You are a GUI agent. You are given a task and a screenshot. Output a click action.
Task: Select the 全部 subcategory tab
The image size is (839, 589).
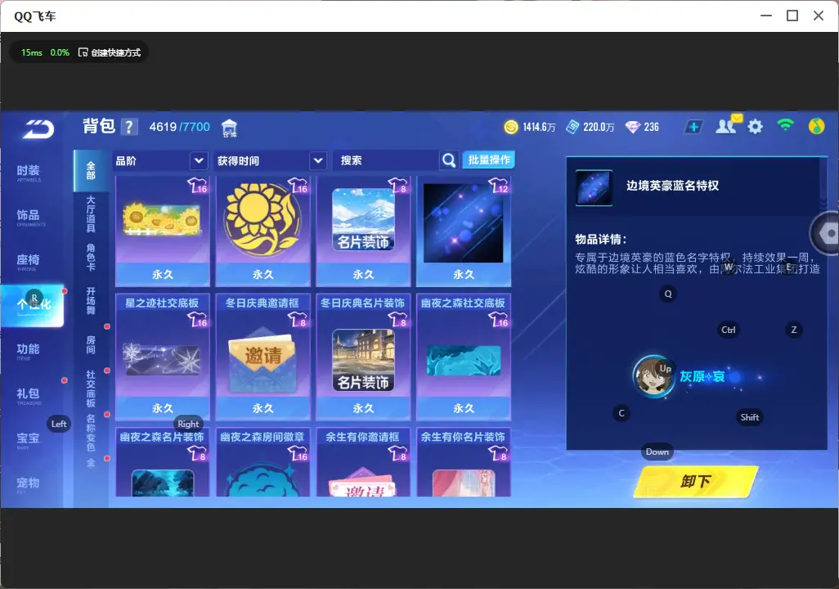pos(91,171)
